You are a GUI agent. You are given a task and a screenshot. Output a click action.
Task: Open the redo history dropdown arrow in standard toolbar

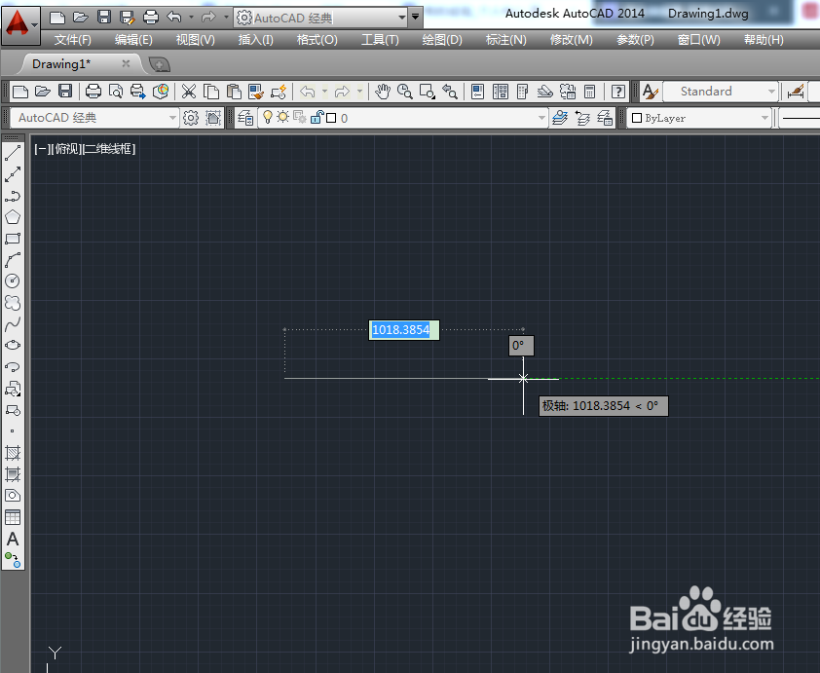[x=359, y=92]
